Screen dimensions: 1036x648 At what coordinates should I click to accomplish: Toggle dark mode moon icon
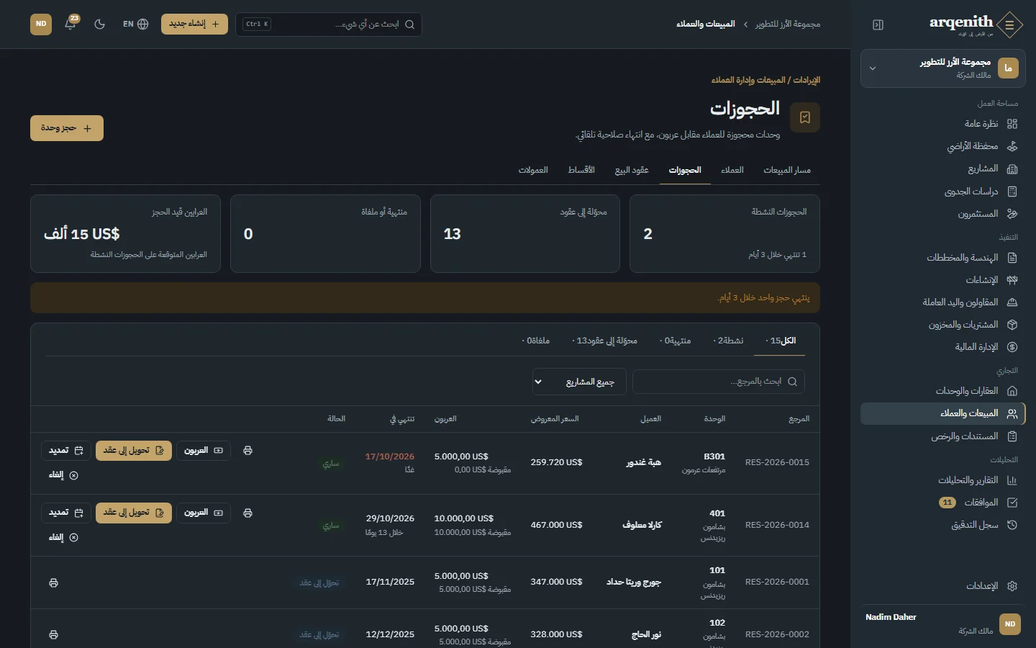point(100,24)
